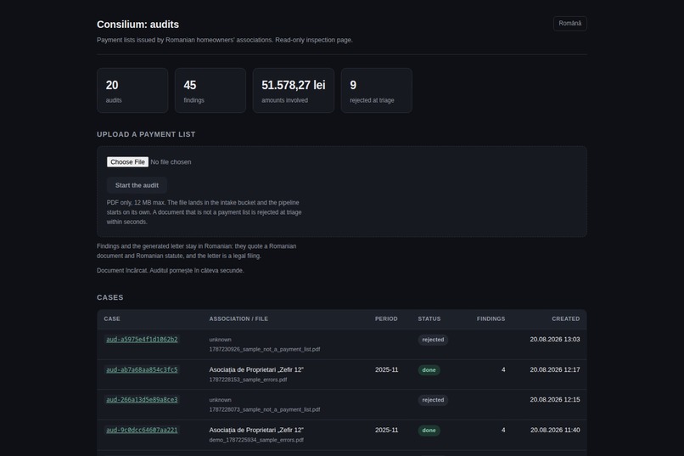Screen dimensions: 684x456
Task: Switch language with the Română button
Action: pos(569,24)
